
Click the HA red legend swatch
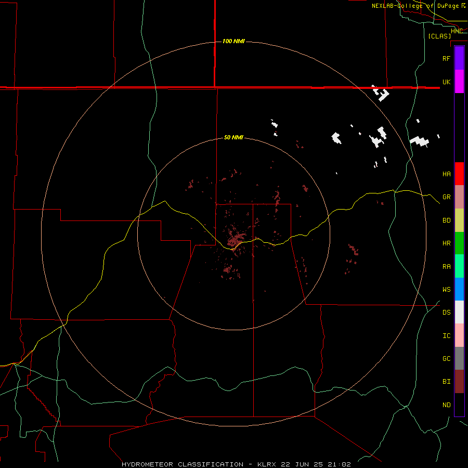[x=459, y=174]
